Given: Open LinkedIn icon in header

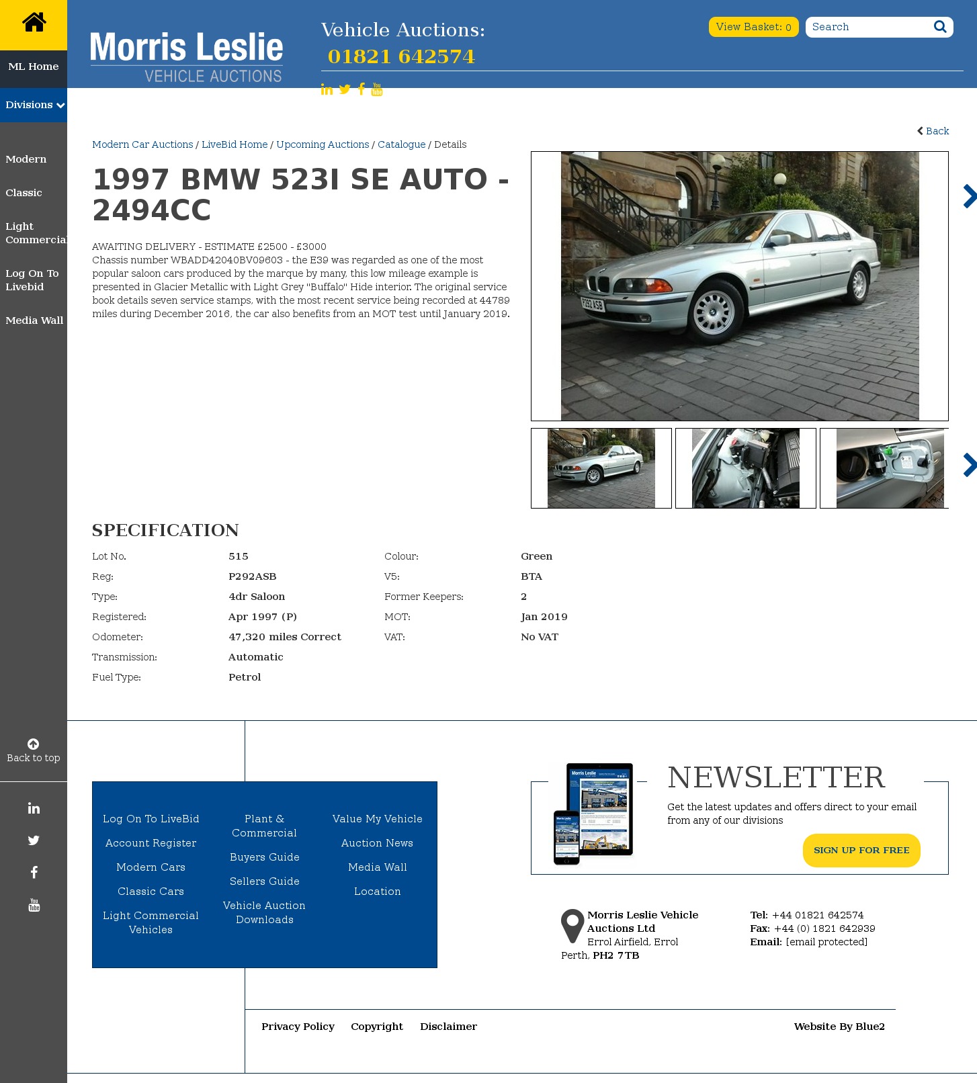Looking at the screenshot, I should coord(327,89).
